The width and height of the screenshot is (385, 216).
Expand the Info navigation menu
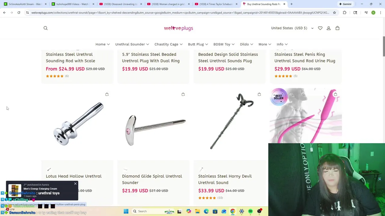click(282, 44)
